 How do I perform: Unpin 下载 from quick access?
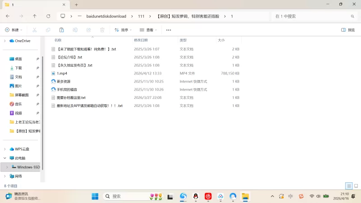click(37, 68)
